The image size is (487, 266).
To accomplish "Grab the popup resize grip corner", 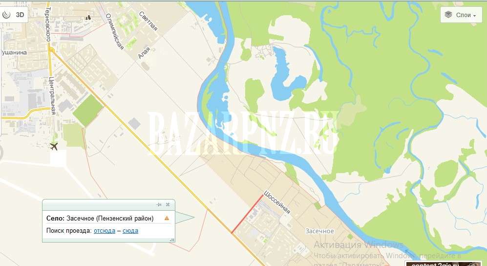I will tap(172, 240).
